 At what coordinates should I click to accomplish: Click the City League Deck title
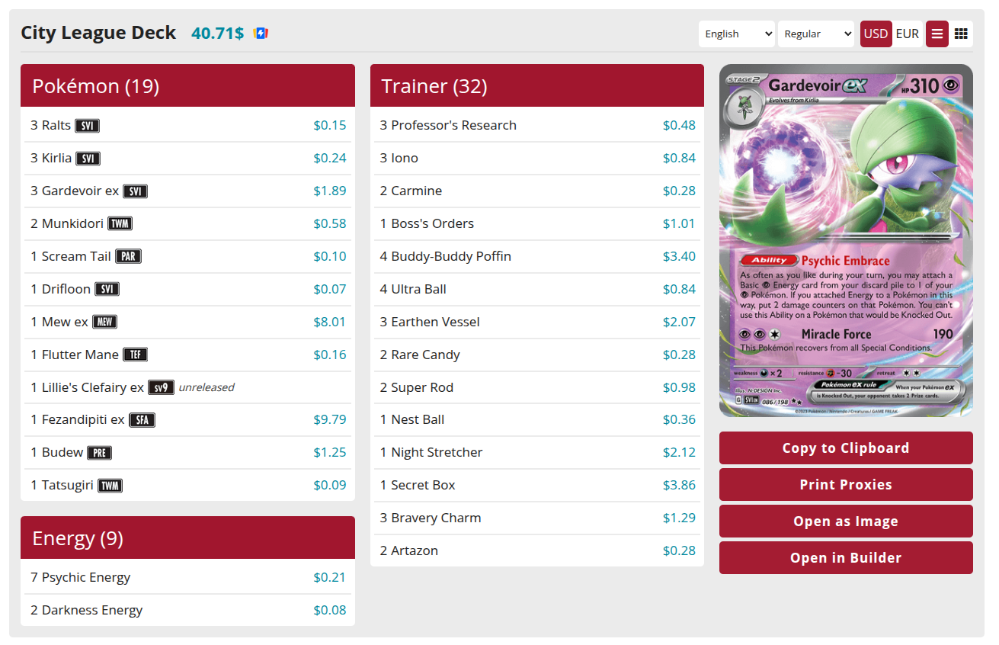click(x=98, y=34)
